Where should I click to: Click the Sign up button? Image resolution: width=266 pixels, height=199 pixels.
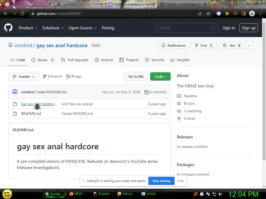click(x=249, y=28)
